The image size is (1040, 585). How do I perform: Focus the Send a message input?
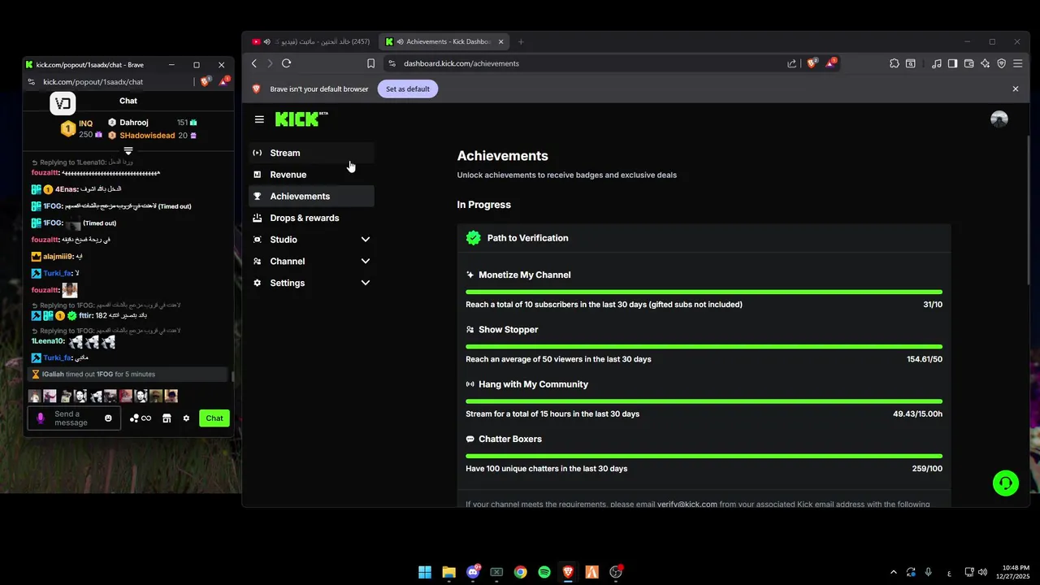pyautogui.click(x=73, y=418)
